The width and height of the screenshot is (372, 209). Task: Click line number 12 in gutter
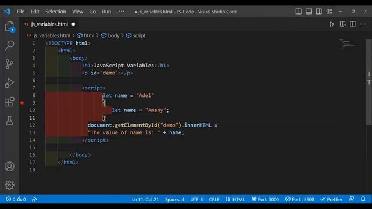(33, 125)
